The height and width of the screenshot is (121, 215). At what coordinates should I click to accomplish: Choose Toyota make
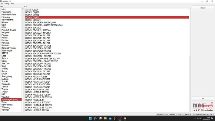11,89
